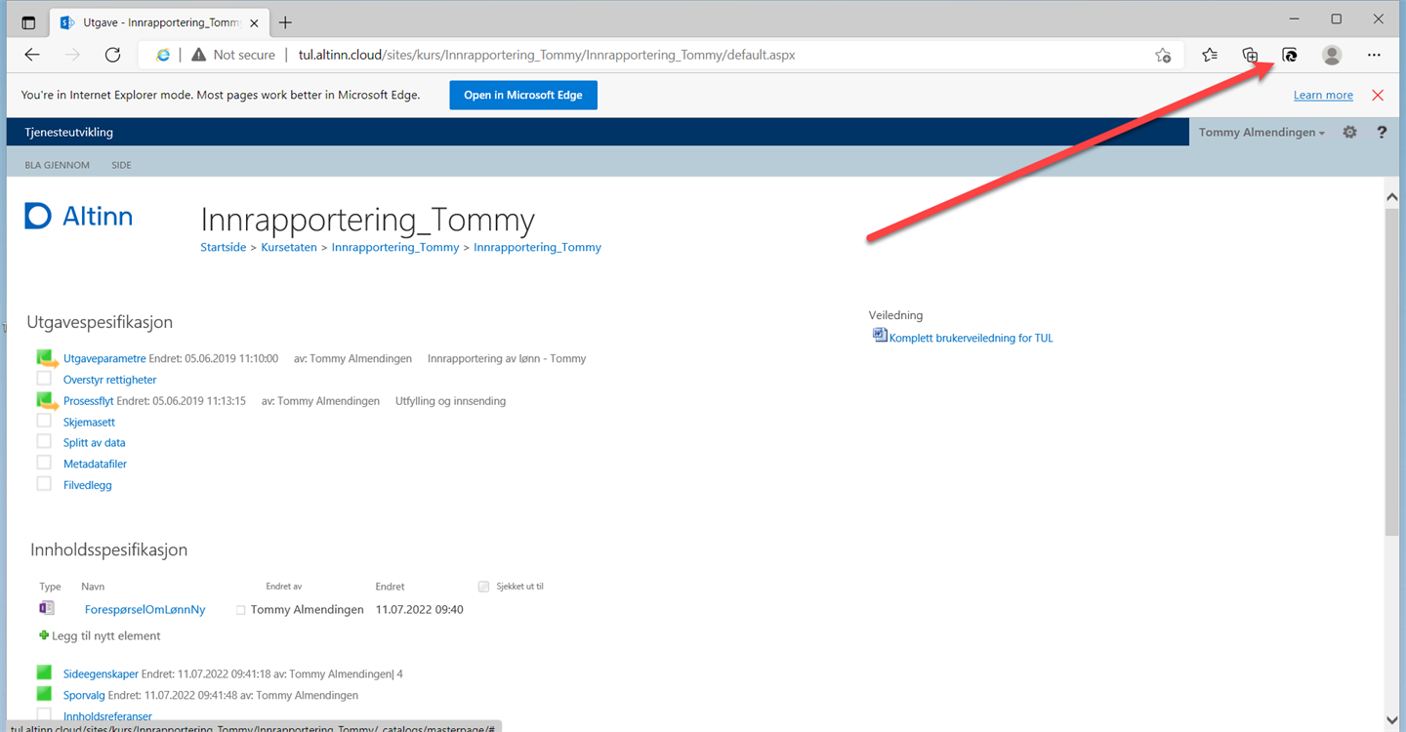Open the BLA GJENNOM ribbon tab
Viewport: 1406px width, 732px height.
click(57, 165)
